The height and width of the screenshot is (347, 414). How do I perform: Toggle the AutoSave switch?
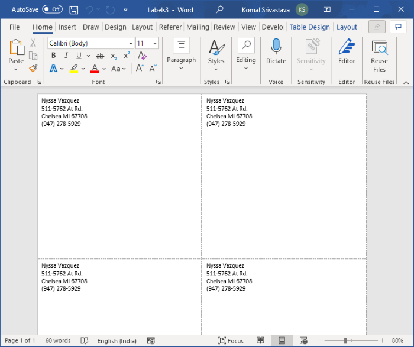click(52, 10)
